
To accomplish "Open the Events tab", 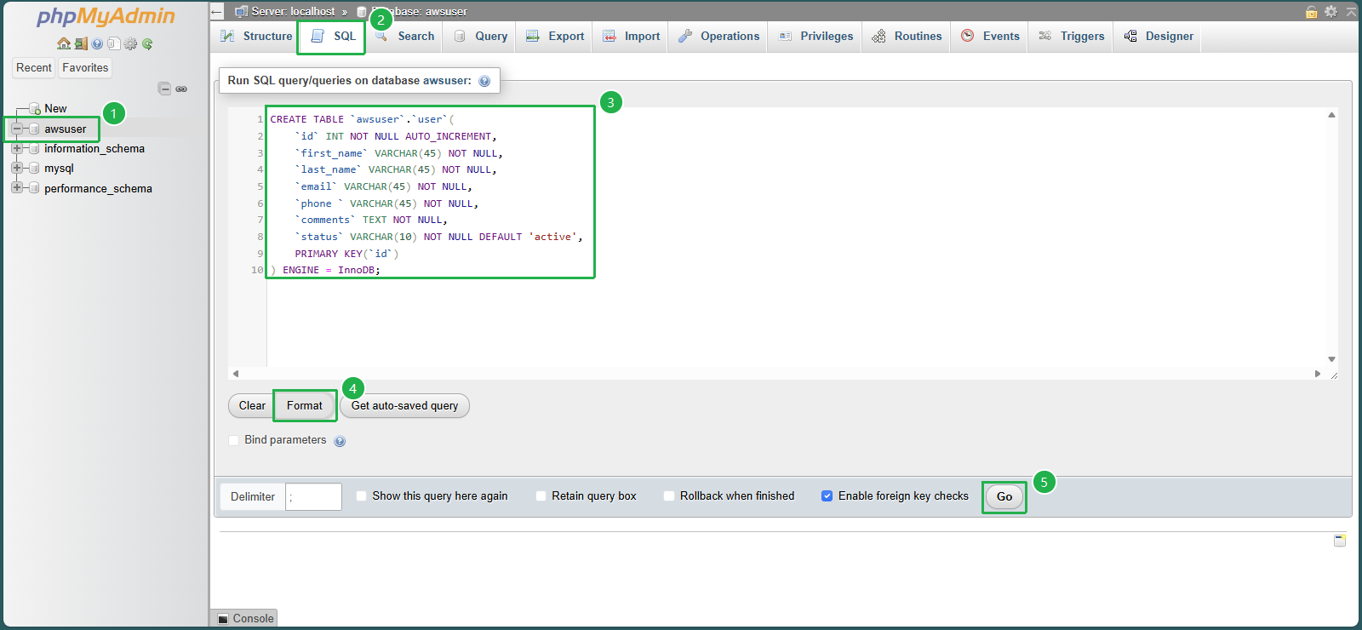I will point(991,37).
